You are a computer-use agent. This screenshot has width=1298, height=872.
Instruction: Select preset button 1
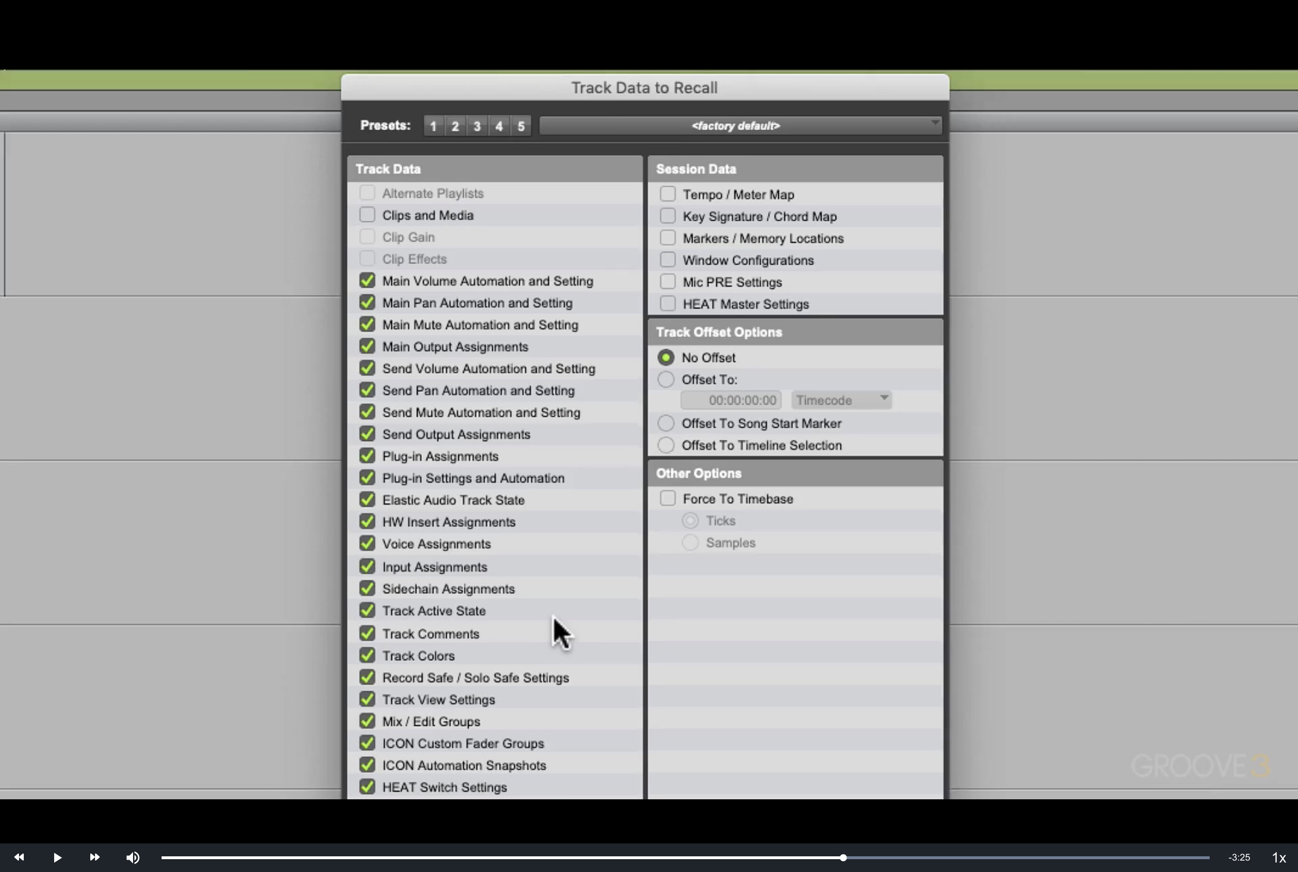click(x=433, y=126)
